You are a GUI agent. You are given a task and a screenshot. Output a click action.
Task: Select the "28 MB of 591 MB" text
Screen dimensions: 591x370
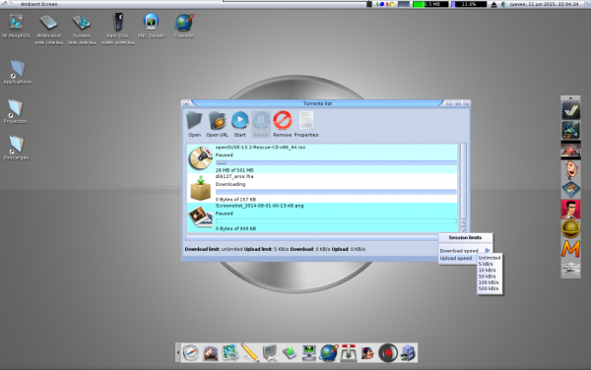234,170
